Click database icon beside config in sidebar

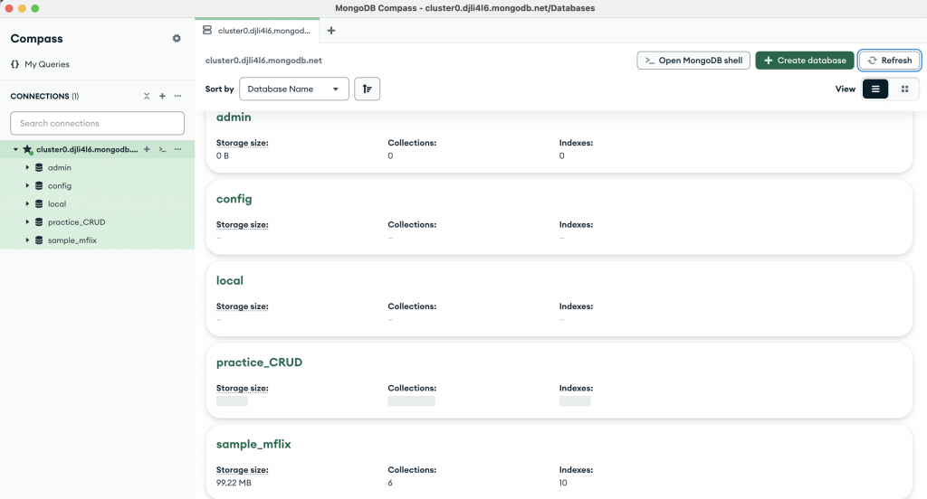[39, 186]
